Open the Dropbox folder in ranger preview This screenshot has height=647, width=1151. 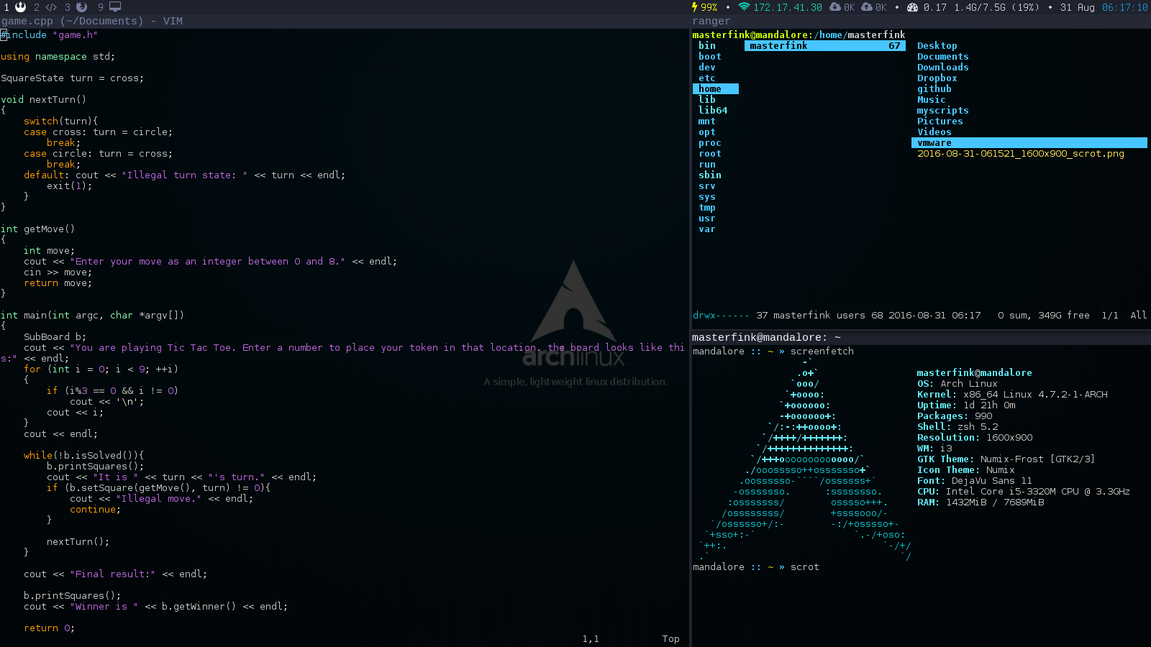click(x=937, y=78)
